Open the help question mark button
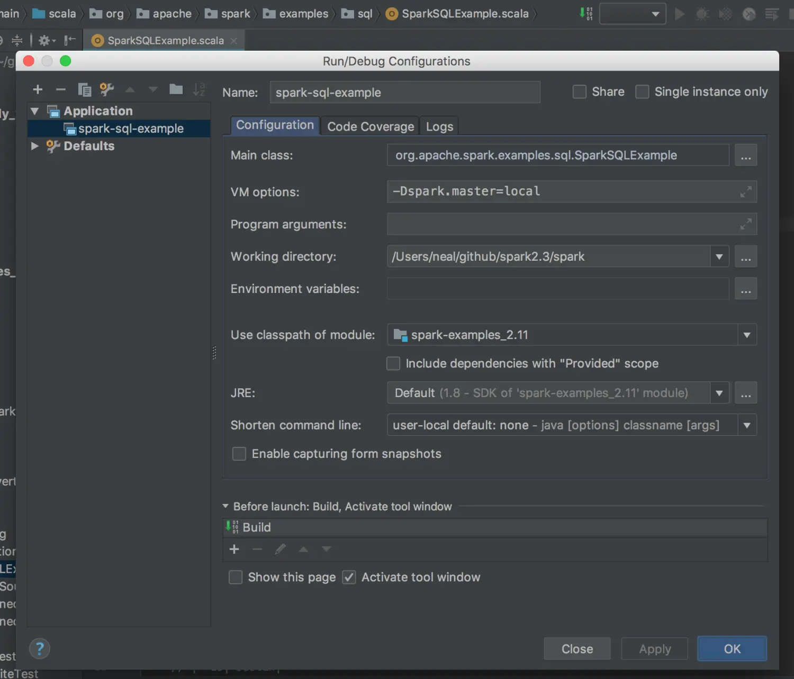Screen dimensions: 794x679 (x=40, y=649)
